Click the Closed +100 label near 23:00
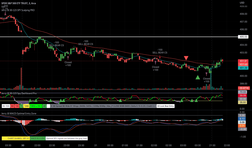This screenshot has width=252, height=148. pyautogui.click(x=68, y=64)
